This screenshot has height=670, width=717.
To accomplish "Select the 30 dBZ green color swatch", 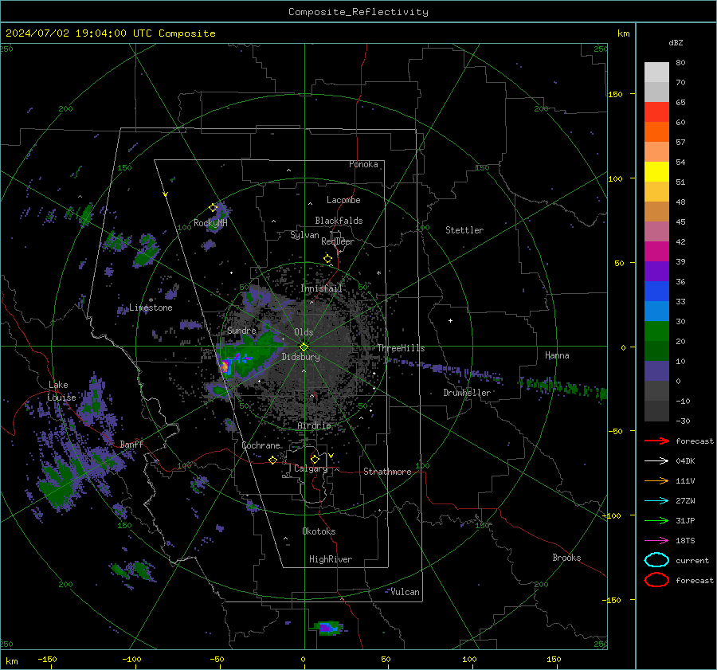I will [656, 331].
